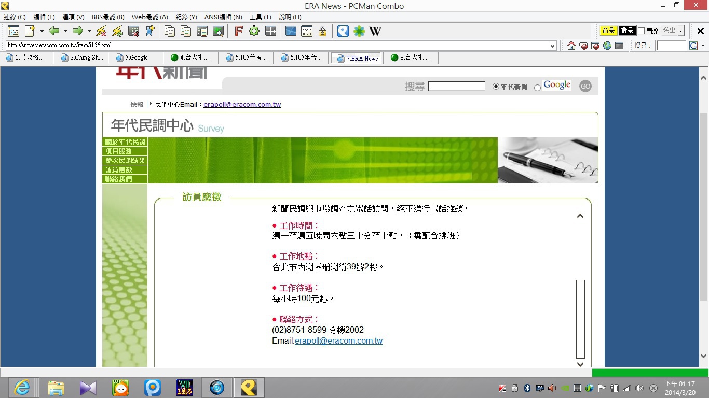Click the second popup-blocker window icon before the globe
709x398 pixels.
595,46
